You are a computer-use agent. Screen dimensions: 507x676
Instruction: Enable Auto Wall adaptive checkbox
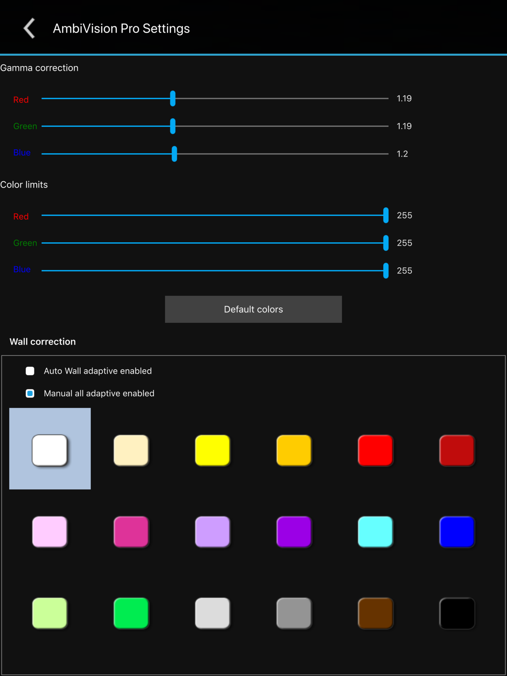click(x=30, y=371)
